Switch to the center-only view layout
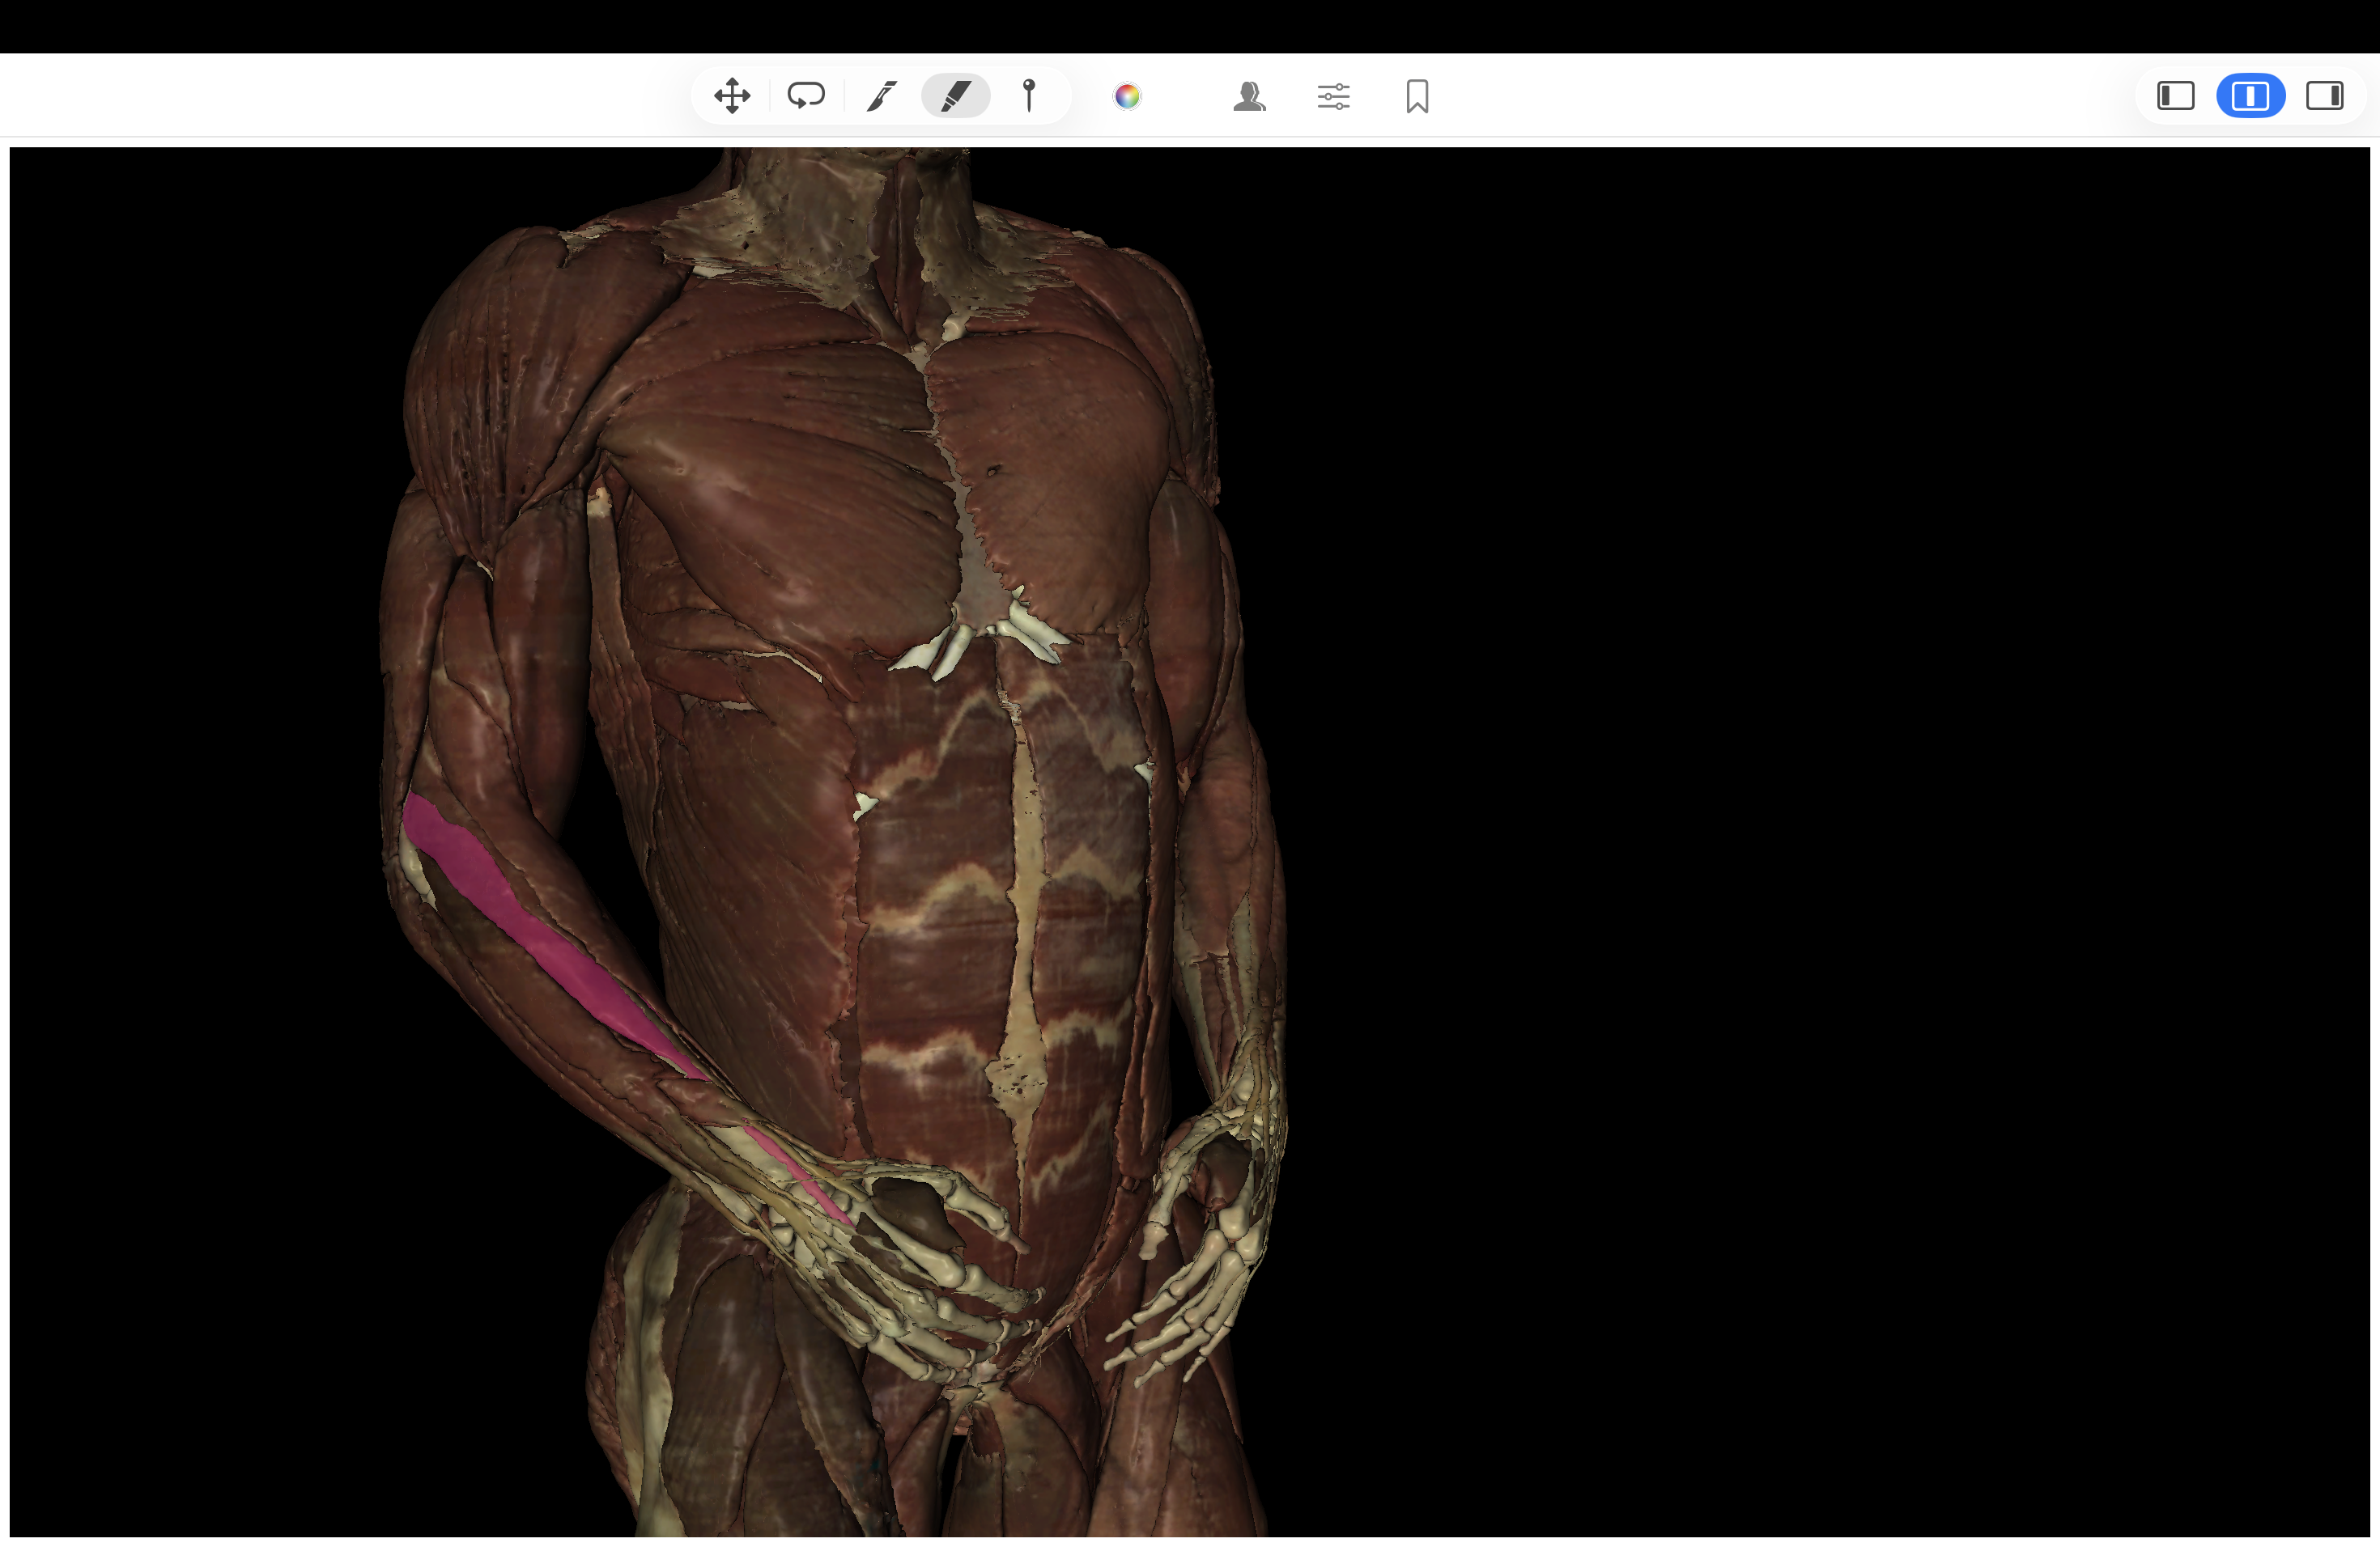This screenshot has width=2380, height=1547. click(2250, 96)
